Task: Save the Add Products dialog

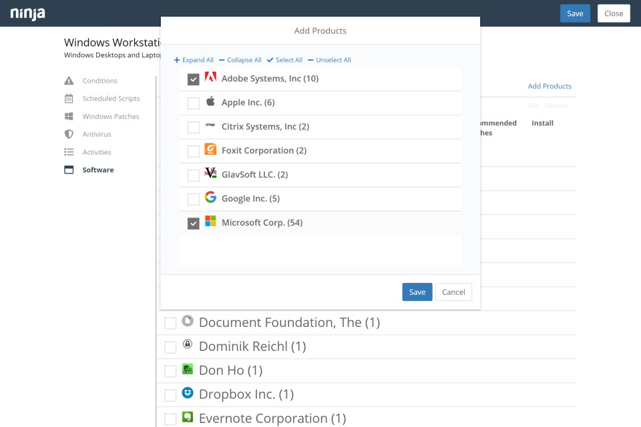Action: 417,292
